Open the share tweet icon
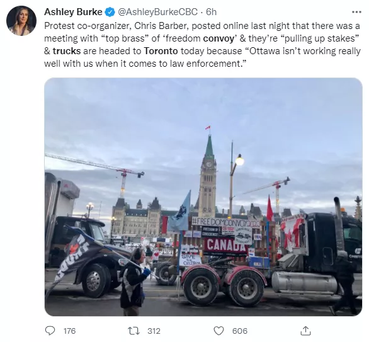369x342 pixels. click(305, 331)
